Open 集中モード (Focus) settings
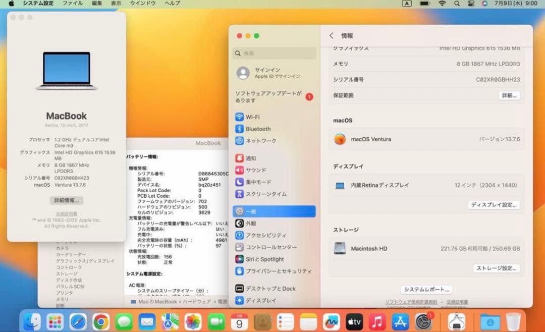Viewport: 545px width, 332px height. pyautogui.click(x=257, y=182)
